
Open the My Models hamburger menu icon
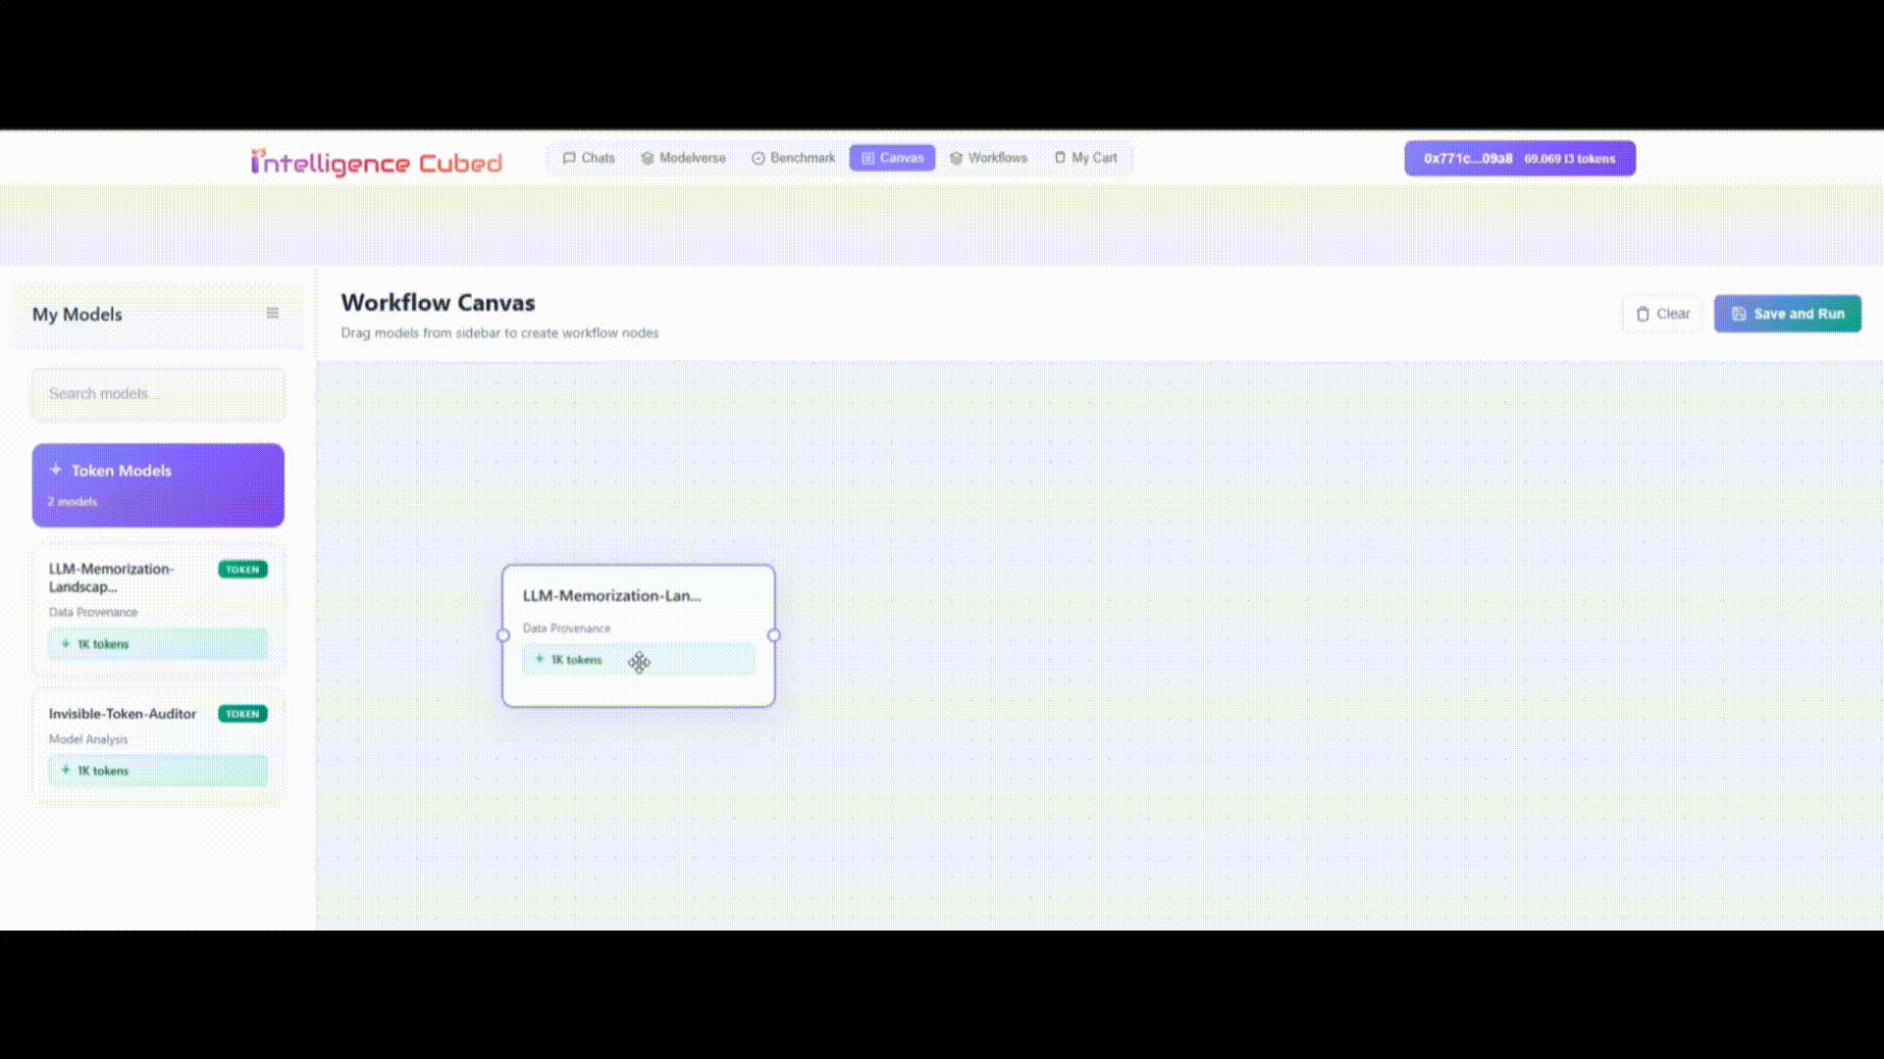point(272,313)
